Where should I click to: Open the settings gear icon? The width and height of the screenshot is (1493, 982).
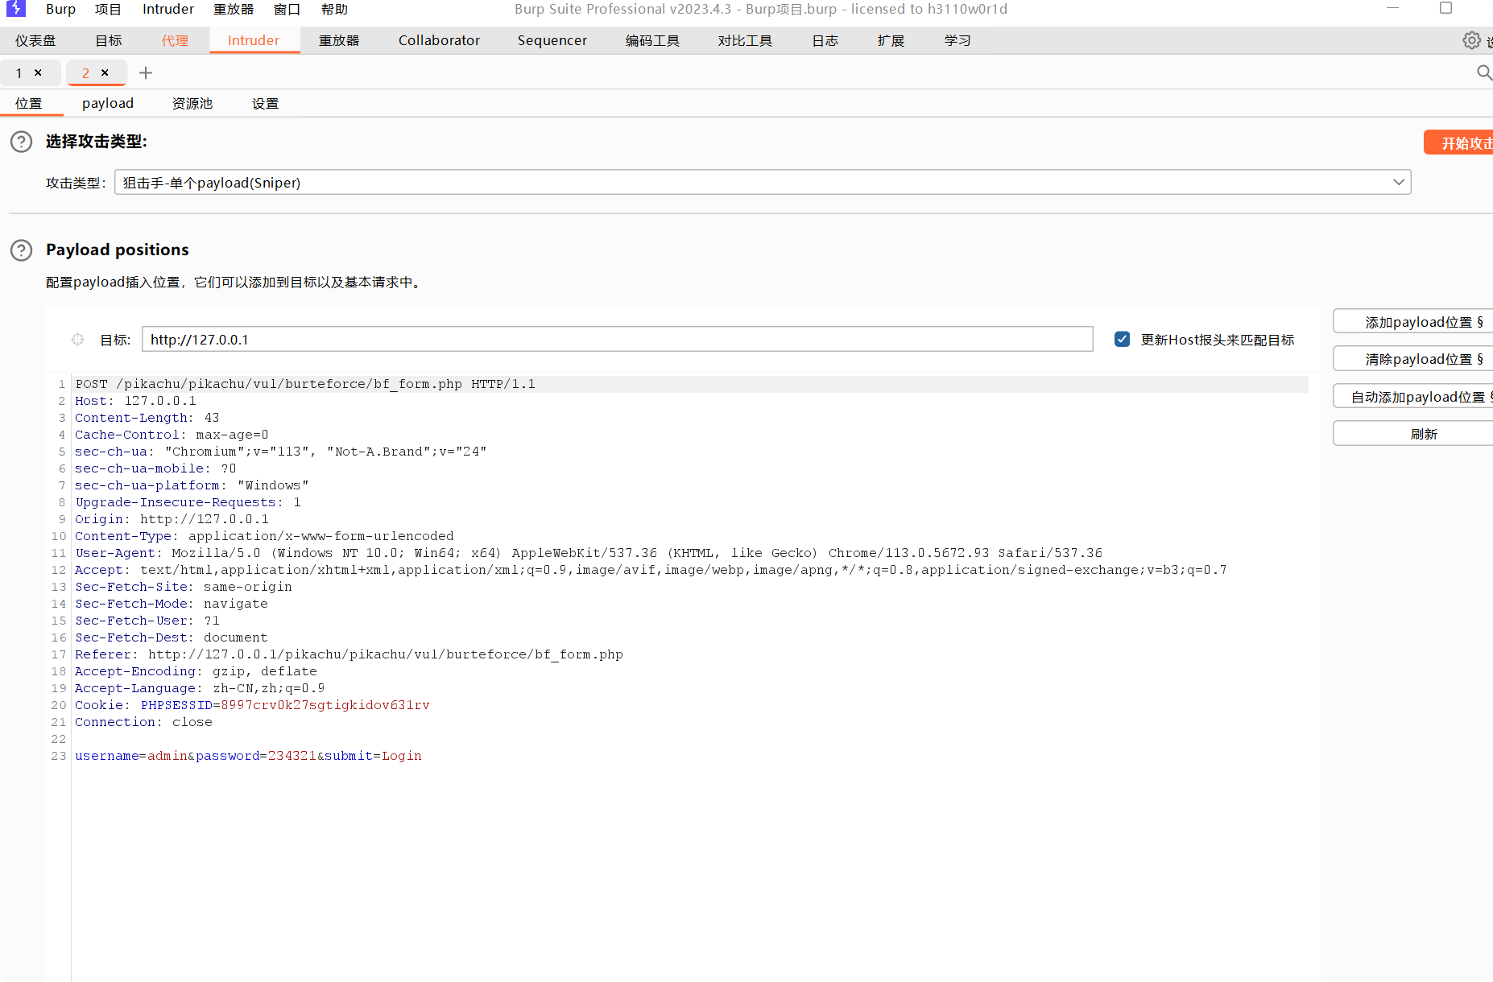coord(1471,40)
